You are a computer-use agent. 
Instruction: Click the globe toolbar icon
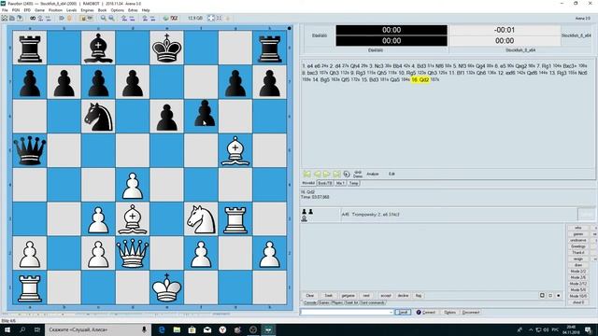pyautogui.click(x=166, y=18)
